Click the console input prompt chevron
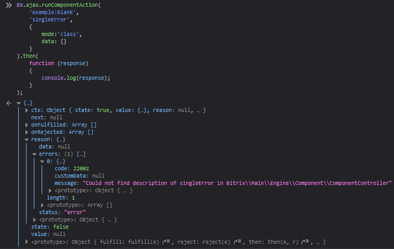Image resolution: width=394 pixels, height=249 pixels. 9,5
